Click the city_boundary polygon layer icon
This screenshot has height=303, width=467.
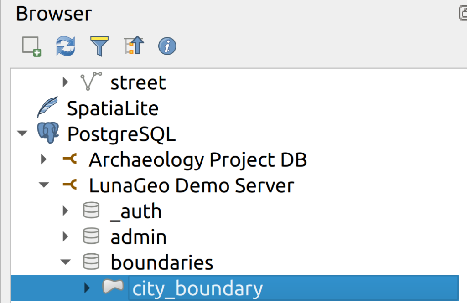coord(113,288)
